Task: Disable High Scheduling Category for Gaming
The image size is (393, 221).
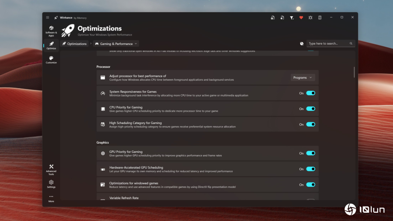Action: (310, 124)
